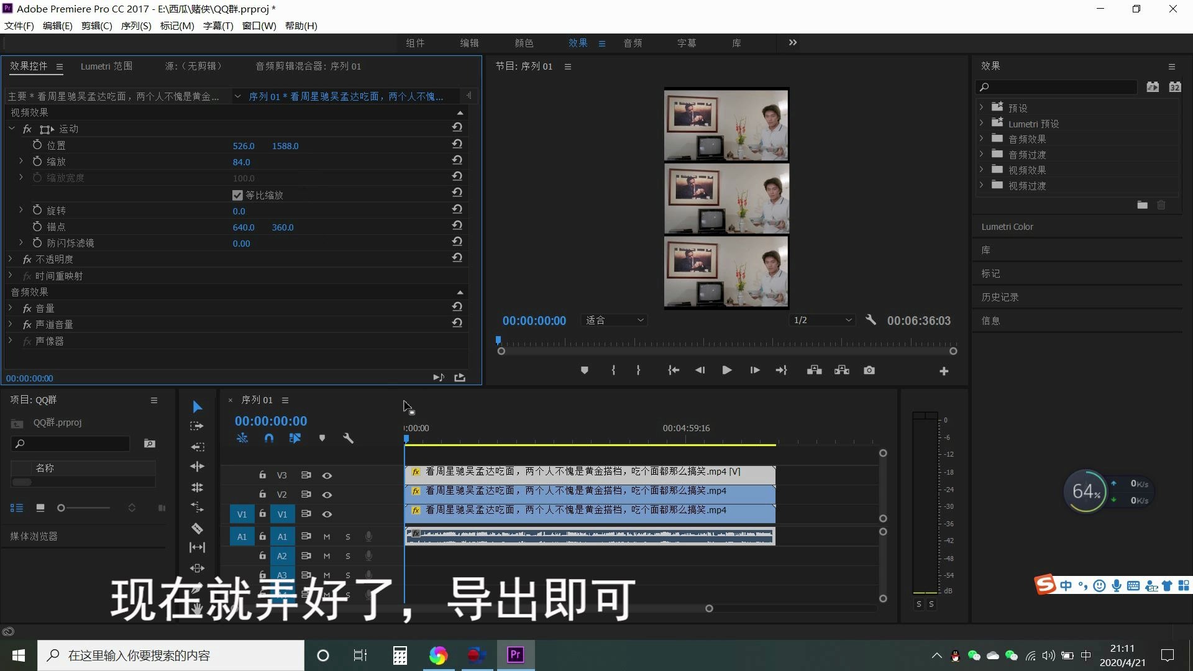Expand the Opacity effect
1193x671 pixels.
point(10,258)
